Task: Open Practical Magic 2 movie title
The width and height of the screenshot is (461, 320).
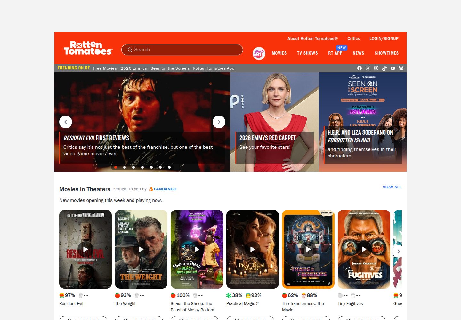Action: [x=242, y=304]
